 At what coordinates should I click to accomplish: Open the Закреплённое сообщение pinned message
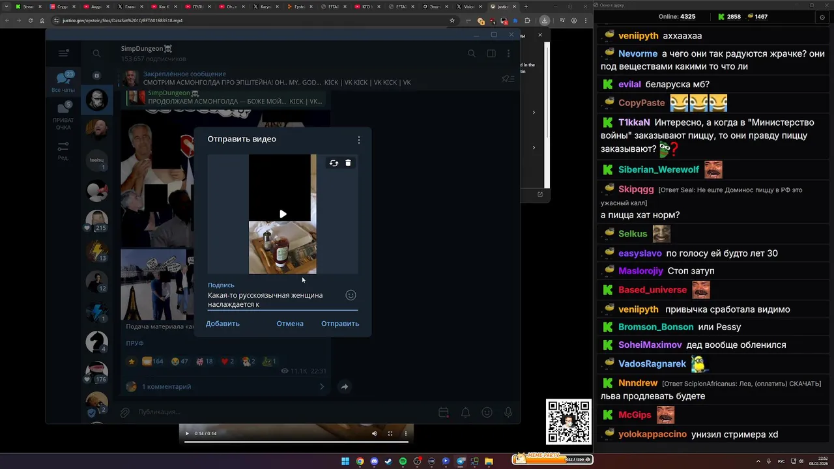(277, 78)
